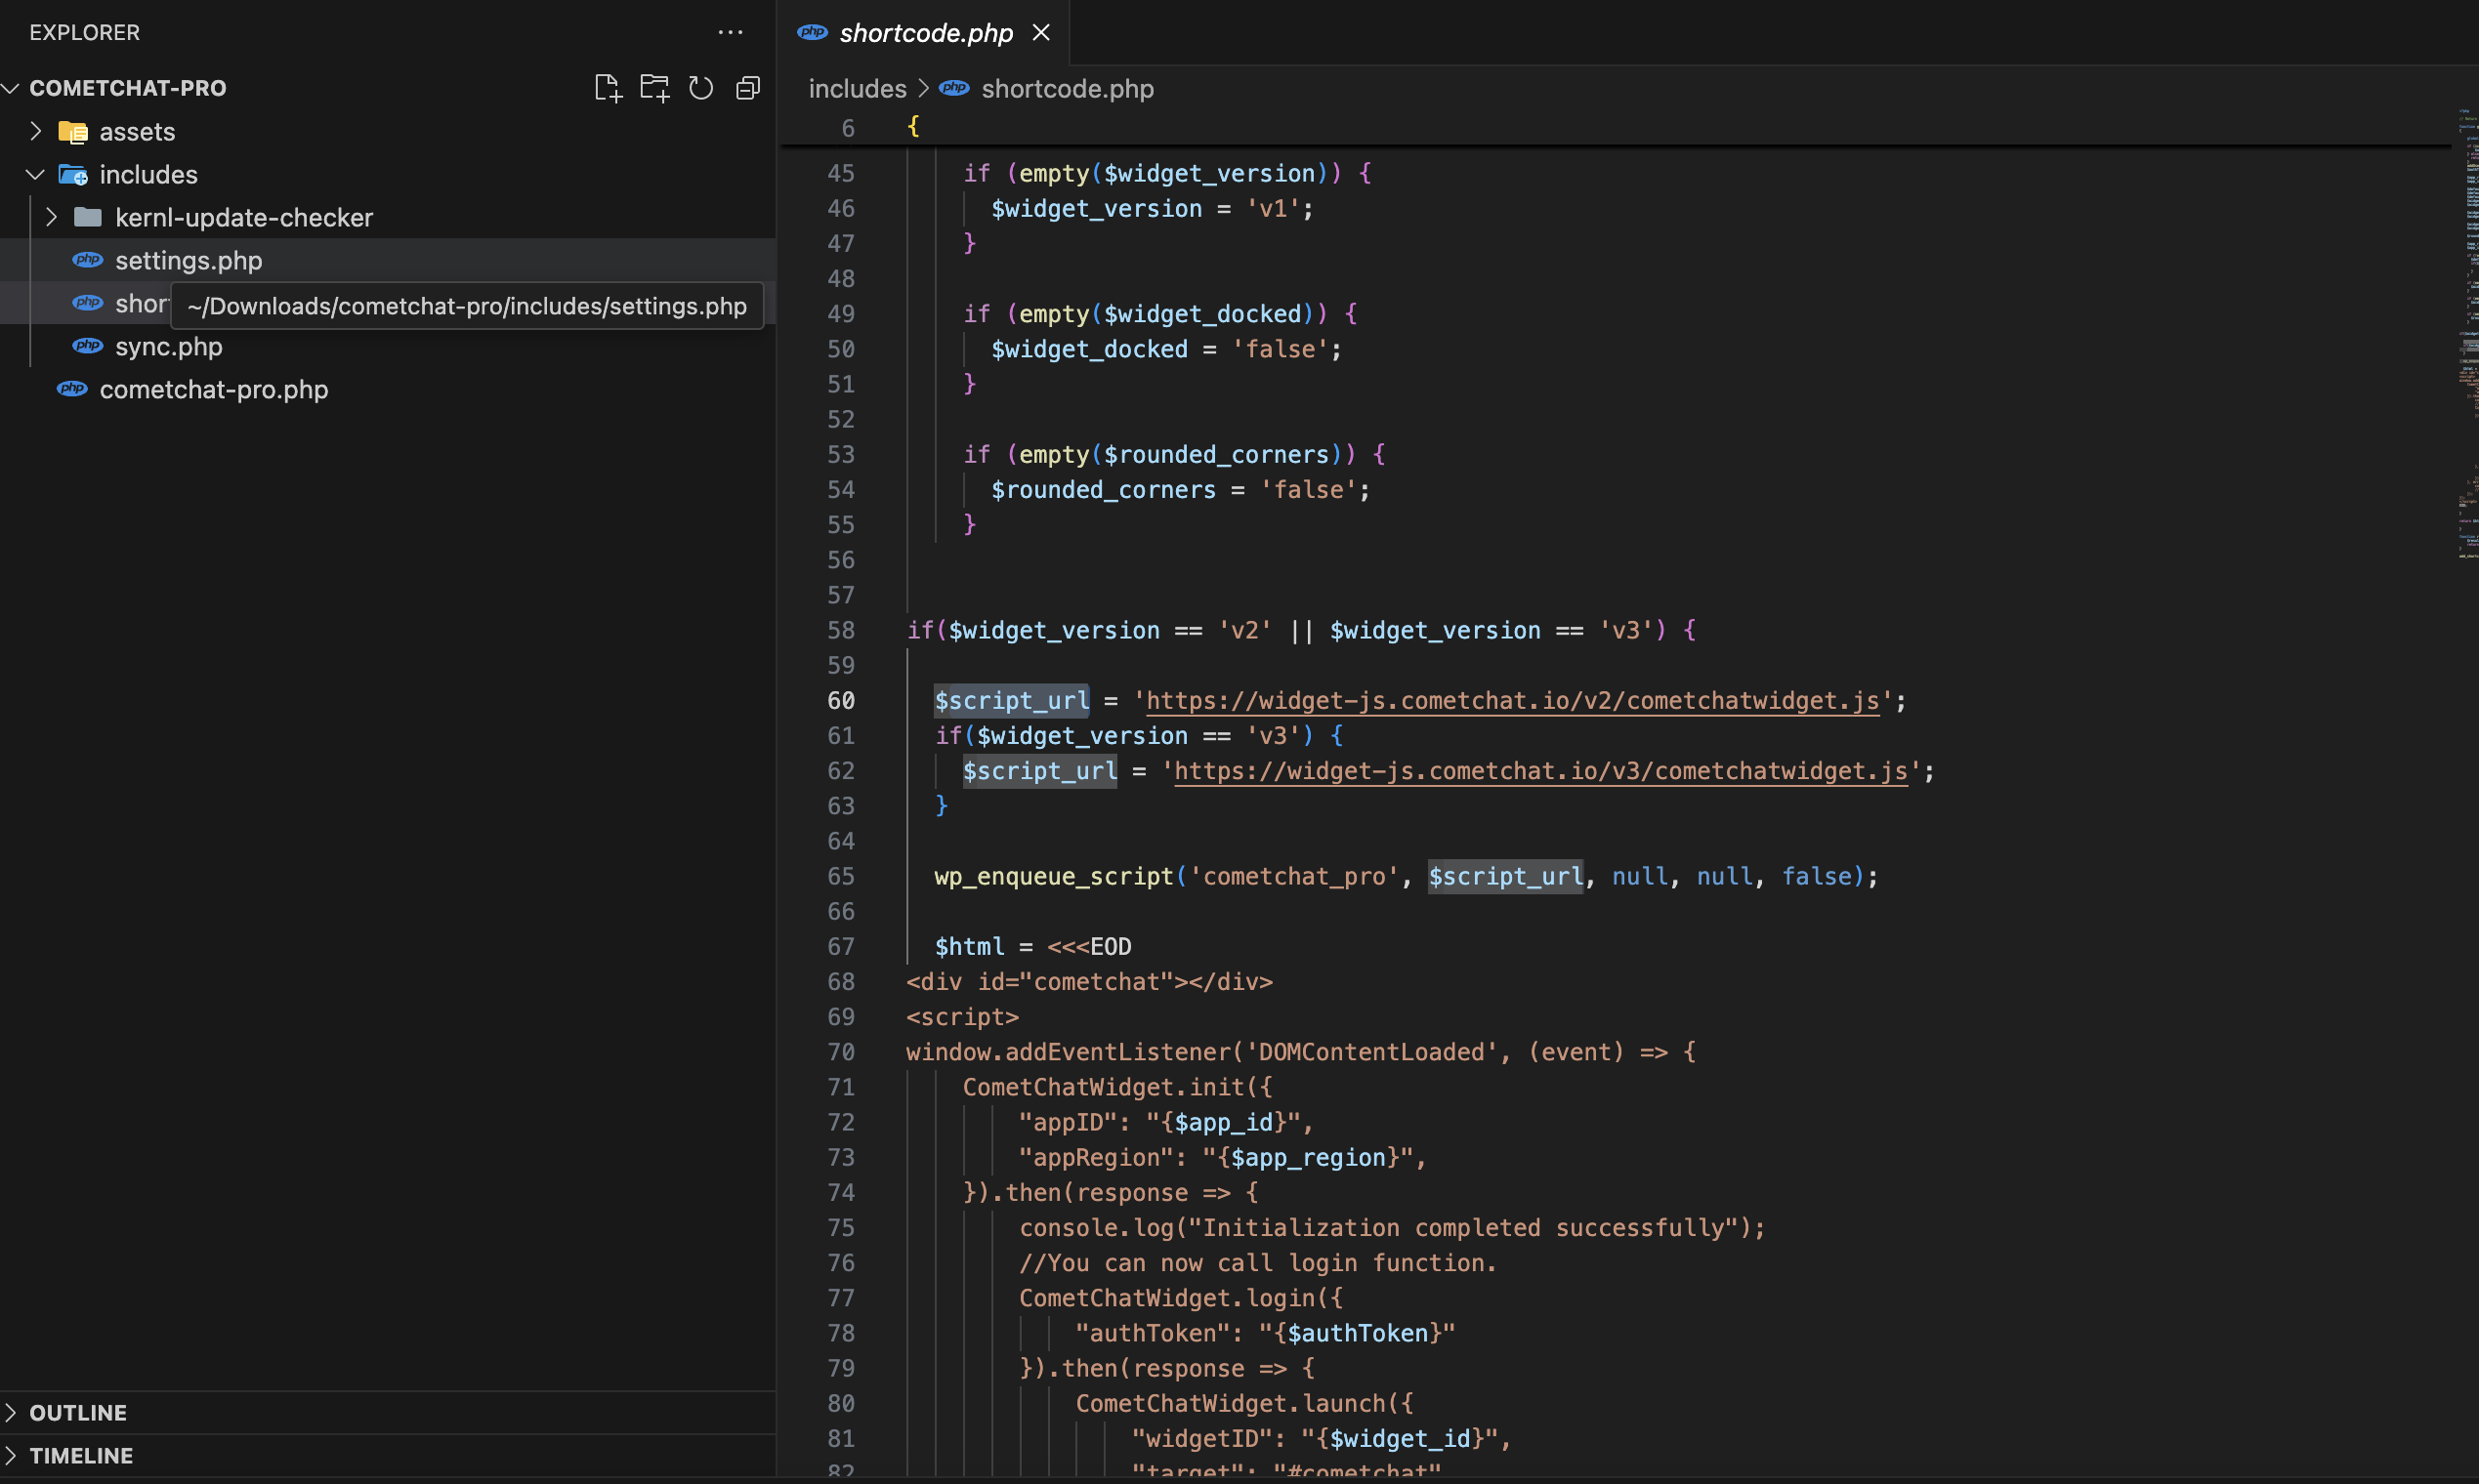Image resolution: width=2479 pixels, height=1484 pixels.
Task: Click the PHP icon in the breadcrumb
Action: [x=954, y=88]
